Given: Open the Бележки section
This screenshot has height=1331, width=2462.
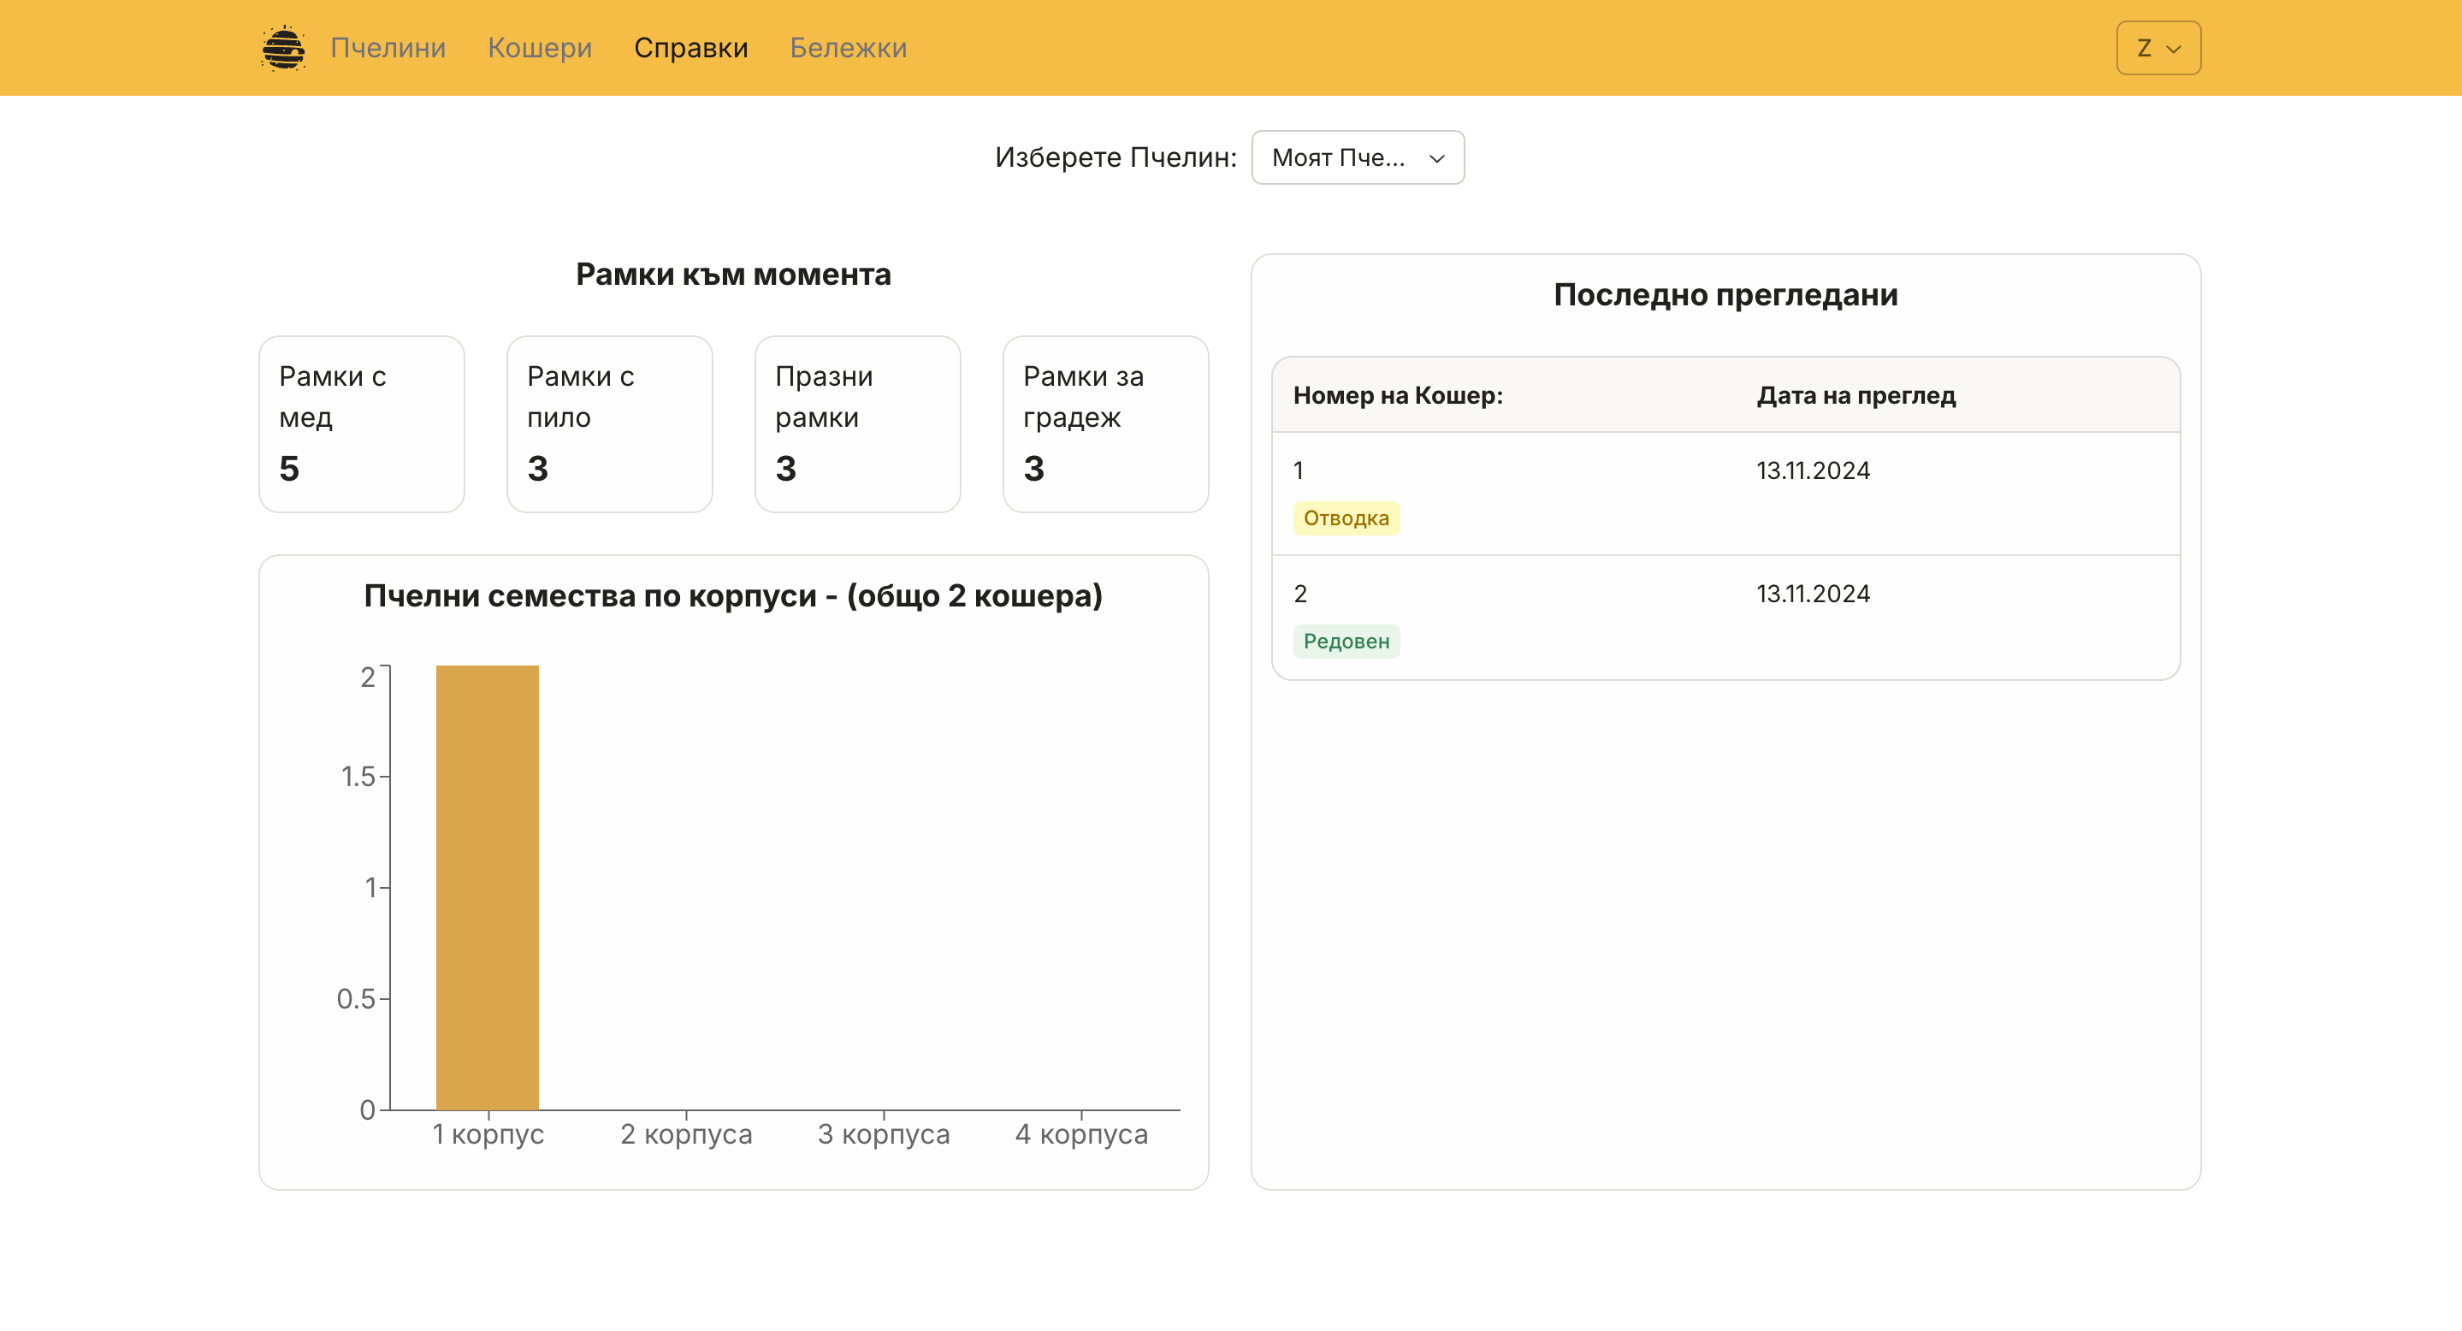Looking at the screenshot, I should click(849, 48).
